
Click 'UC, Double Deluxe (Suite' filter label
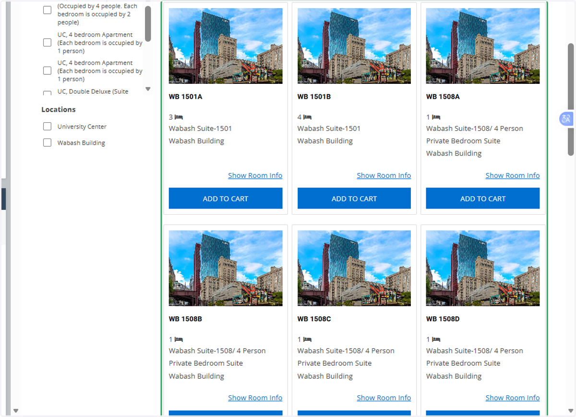point(93,92)
